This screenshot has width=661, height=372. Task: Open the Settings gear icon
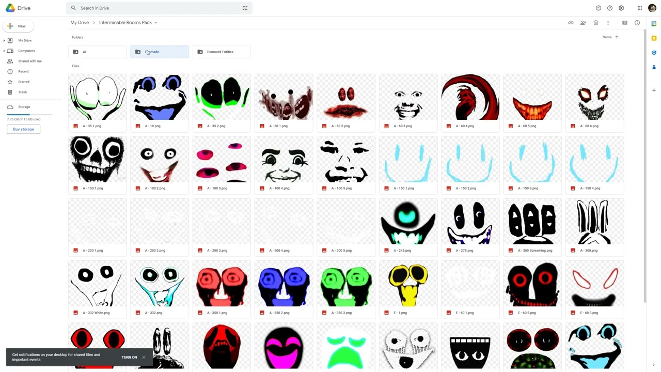[621, 8]
